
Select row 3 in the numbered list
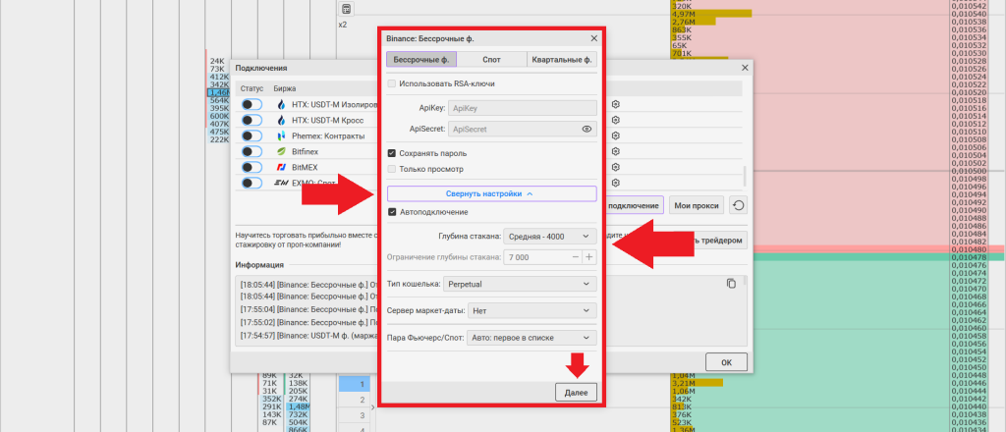[x=353, y=415]
